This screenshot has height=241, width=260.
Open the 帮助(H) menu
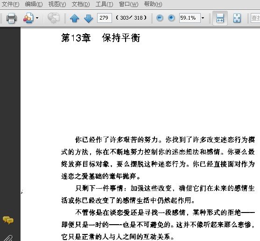pos(153,4)
